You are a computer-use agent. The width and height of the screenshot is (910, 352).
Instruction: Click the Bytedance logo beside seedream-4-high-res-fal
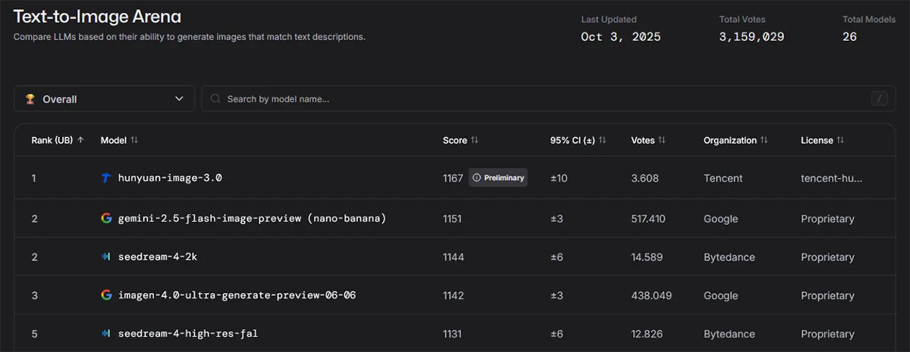(106, 334)
